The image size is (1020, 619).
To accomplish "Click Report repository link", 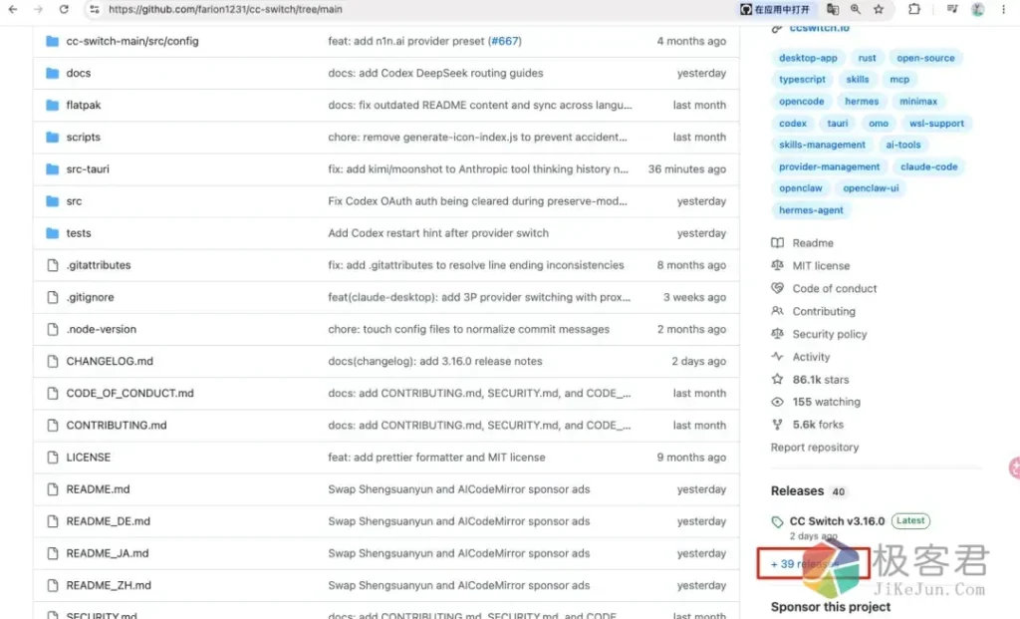I will tap(815, 448).
